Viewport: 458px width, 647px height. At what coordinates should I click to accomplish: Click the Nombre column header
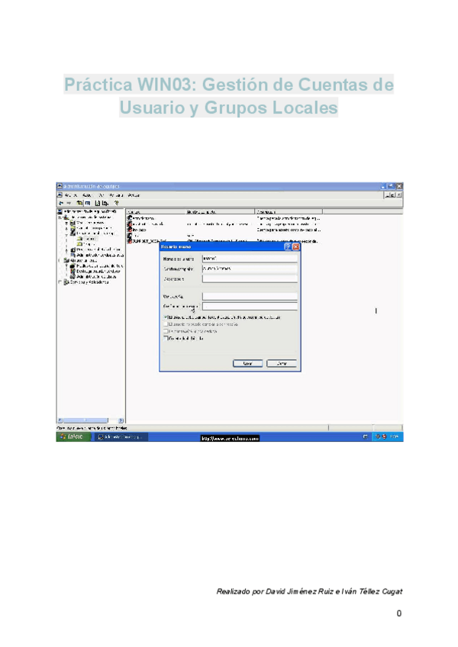(156, 211)
